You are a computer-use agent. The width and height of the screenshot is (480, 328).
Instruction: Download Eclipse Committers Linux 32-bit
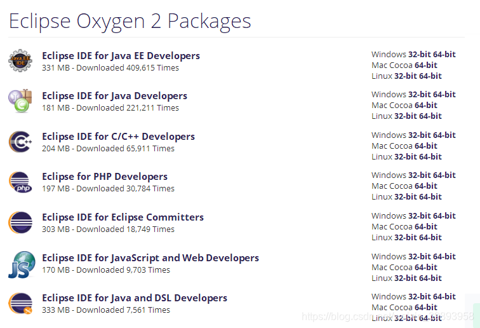[405, 237]
